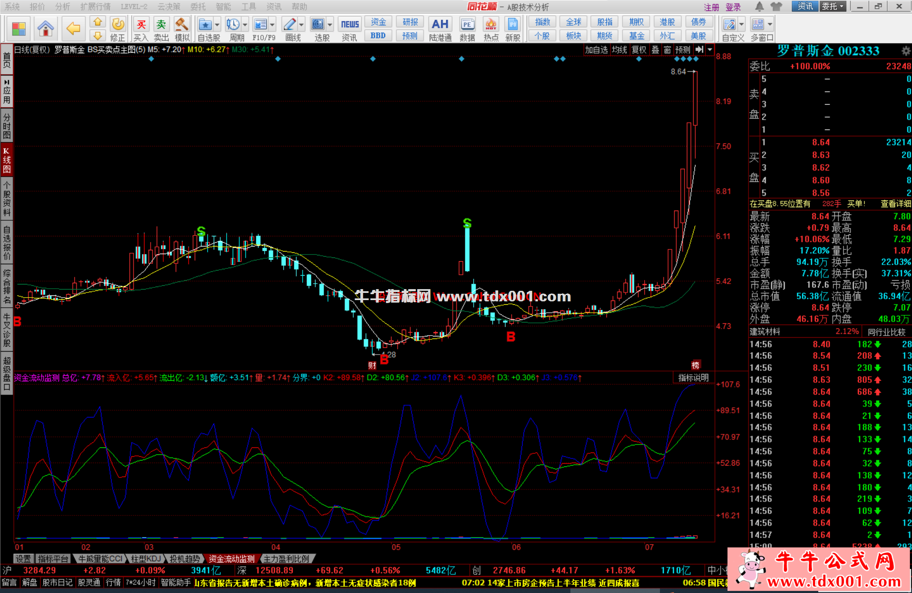The width and height of the screenshot is (912, 593).
Task: Click the 多窗口 multi-window icon
Action: click(758, 24)
